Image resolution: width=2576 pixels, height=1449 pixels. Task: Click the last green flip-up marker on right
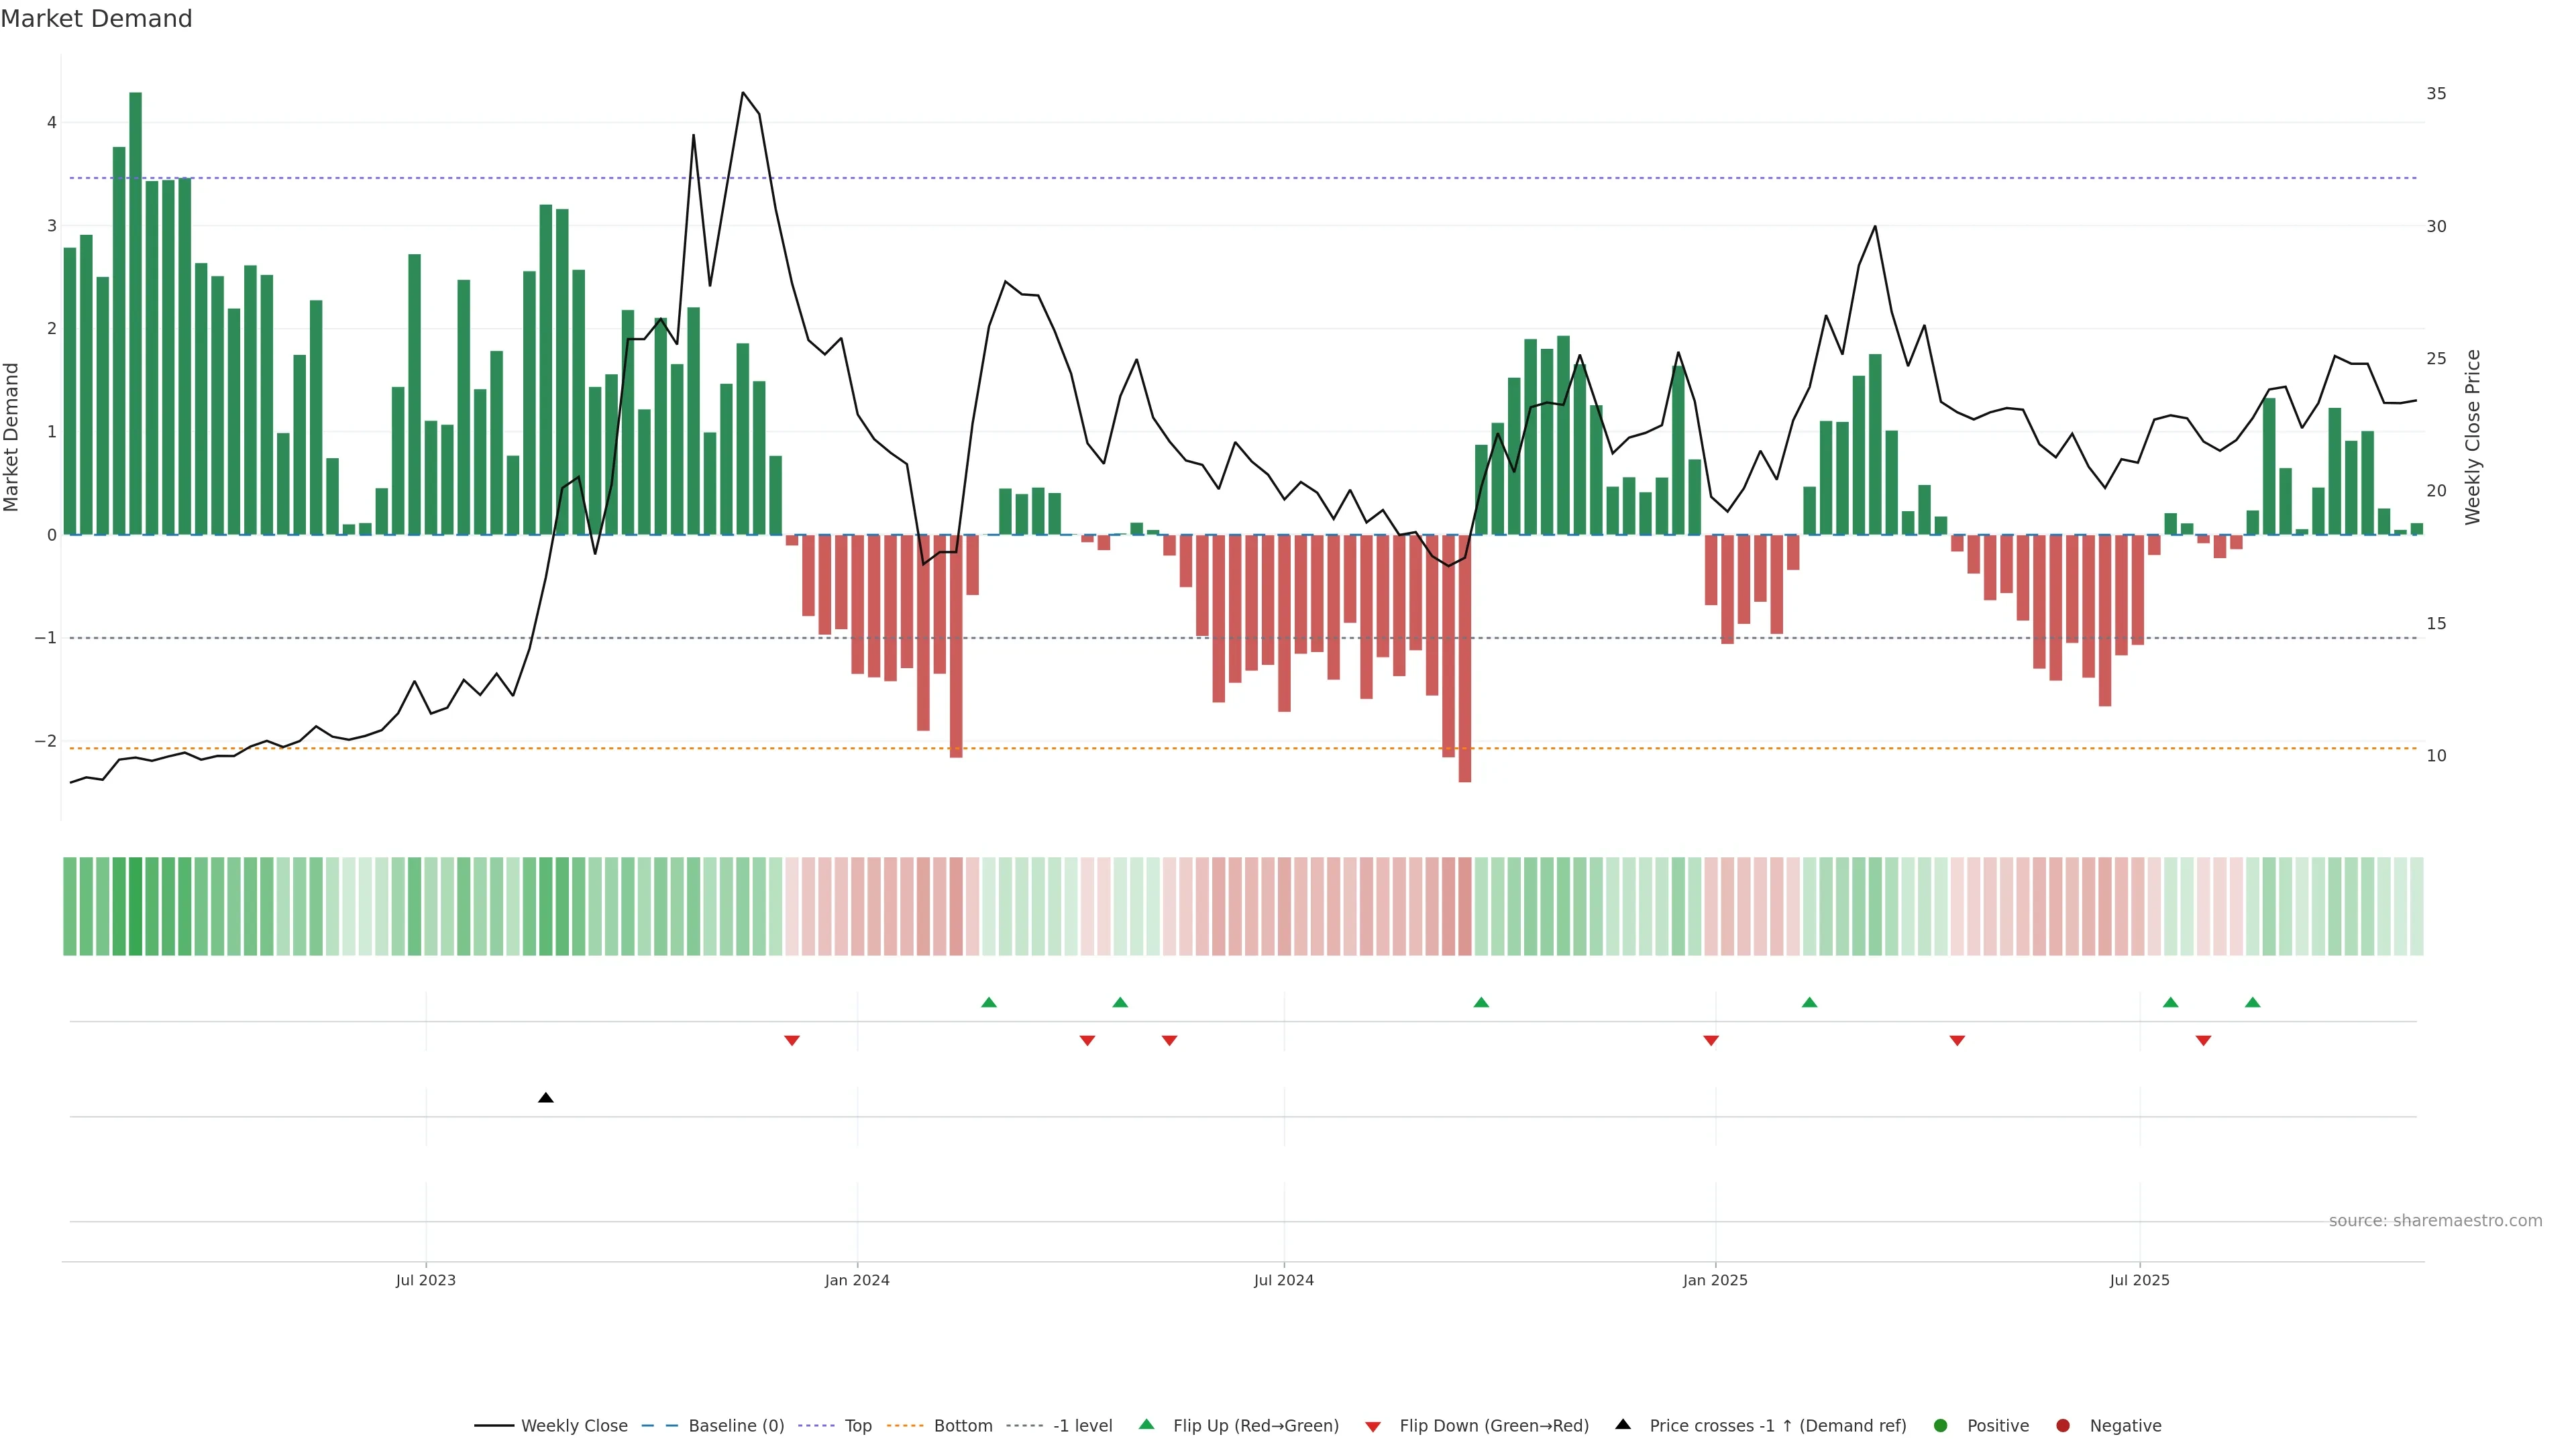(x=2253, y=1003)
